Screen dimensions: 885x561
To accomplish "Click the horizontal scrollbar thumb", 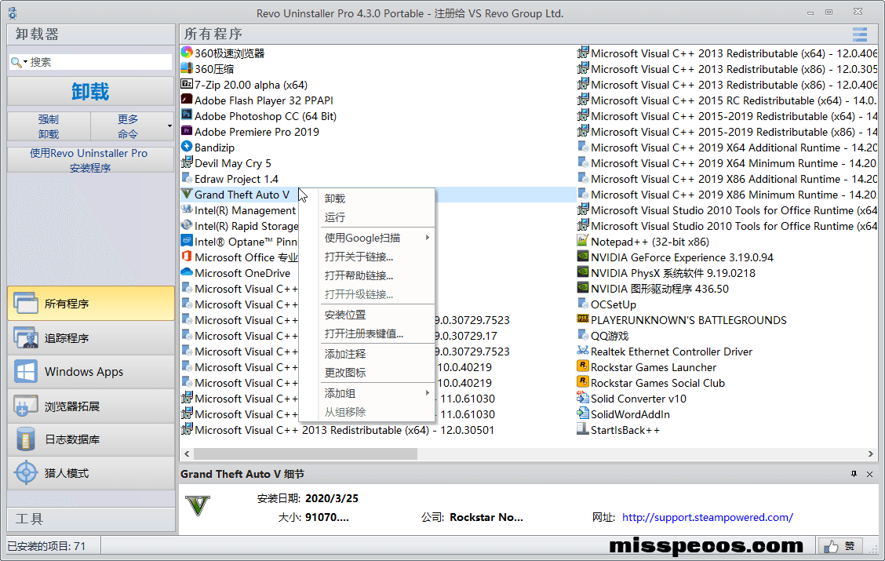I will (x=305, y=454).
